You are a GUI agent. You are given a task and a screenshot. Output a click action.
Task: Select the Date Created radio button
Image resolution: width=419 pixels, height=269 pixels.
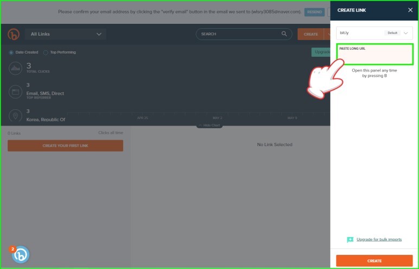[x=11, y=53]
